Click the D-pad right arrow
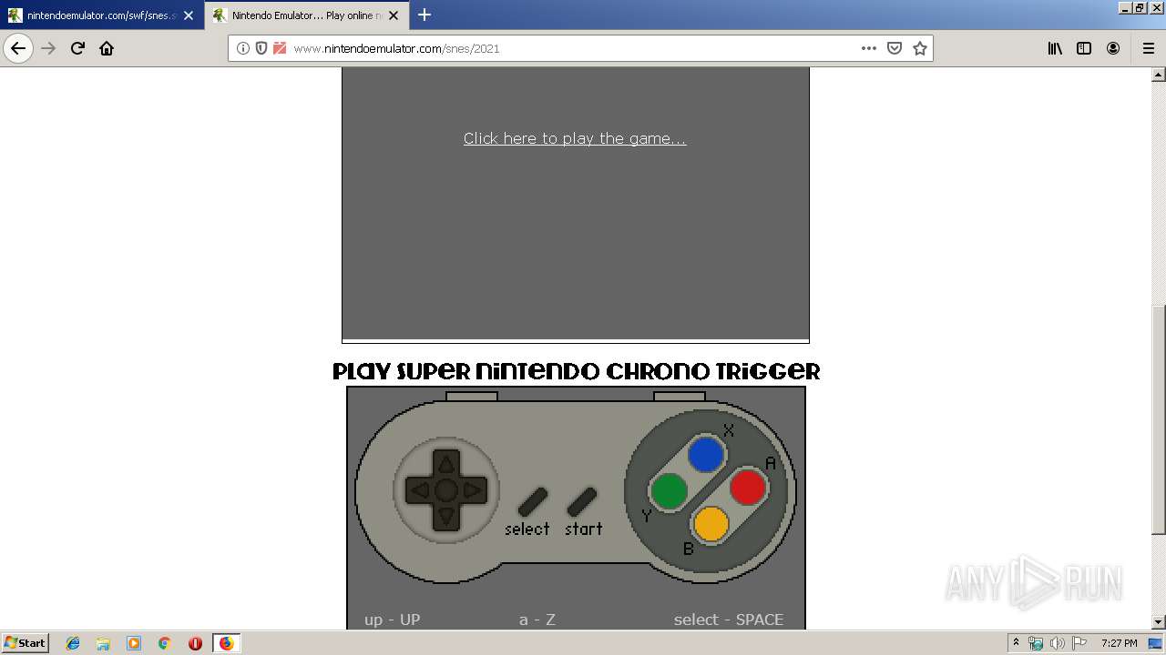This screenshot has width=1166, height=655. point(474,491)
